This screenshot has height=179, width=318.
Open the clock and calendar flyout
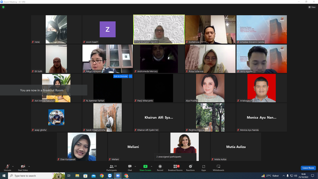point(303,176)
